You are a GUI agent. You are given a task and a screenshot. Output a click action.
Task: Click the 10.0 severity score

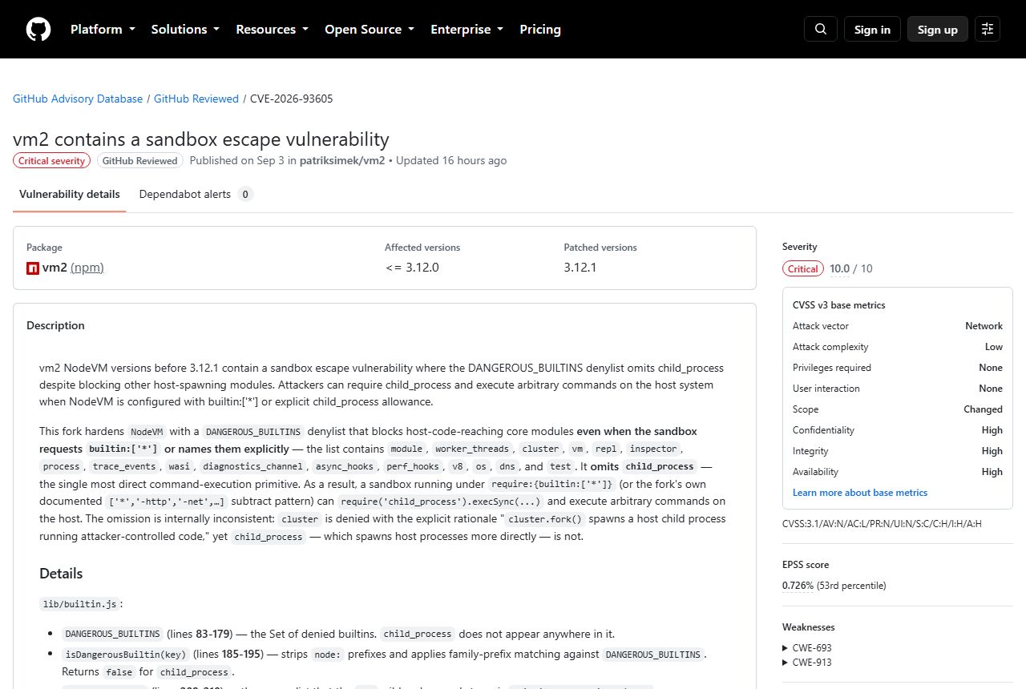[839, 269]
